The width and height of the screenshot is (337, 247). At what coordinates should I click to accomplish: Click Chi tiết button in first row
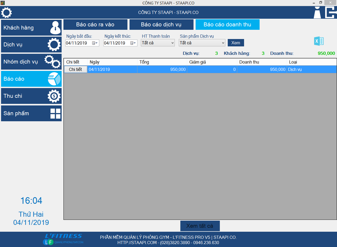[76, 69]
